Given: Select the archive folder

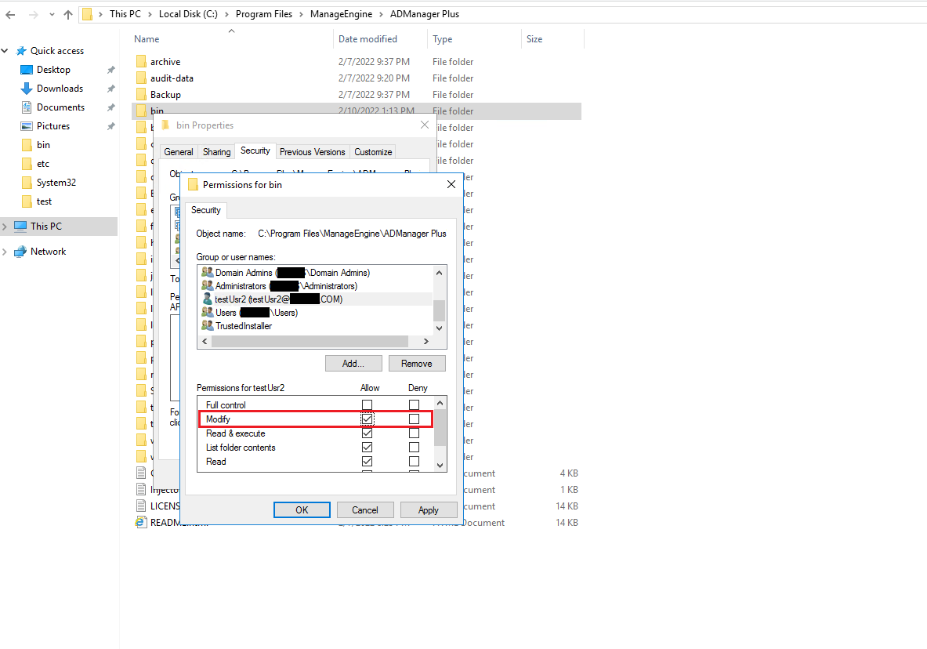Looking at the screenshot, I should pos(165,61).
